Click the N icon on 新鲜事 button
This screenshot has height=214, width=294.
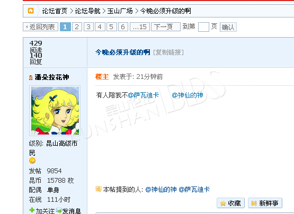[254, 203]
